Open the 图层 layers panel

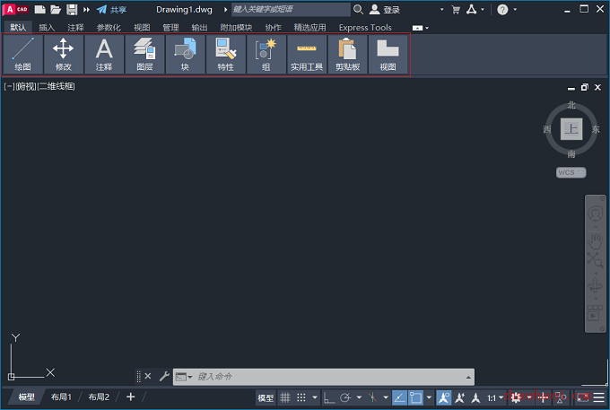(x=144, y=54)
